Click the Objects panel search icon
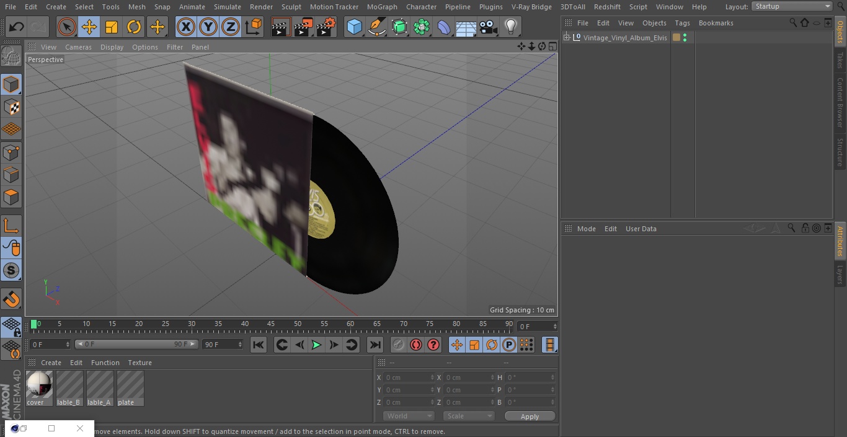The image size is (847, 437). tap(793, 22)
